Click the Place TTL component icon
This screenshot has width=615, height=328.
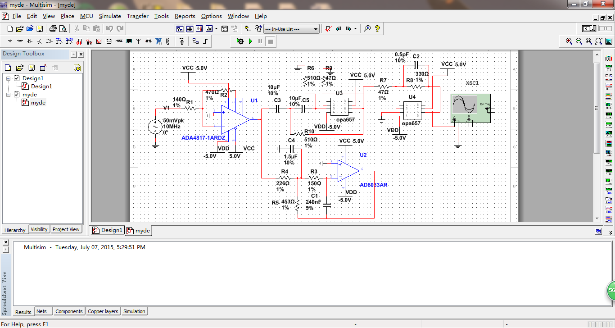pyautogui.click(x=59, y=41)
